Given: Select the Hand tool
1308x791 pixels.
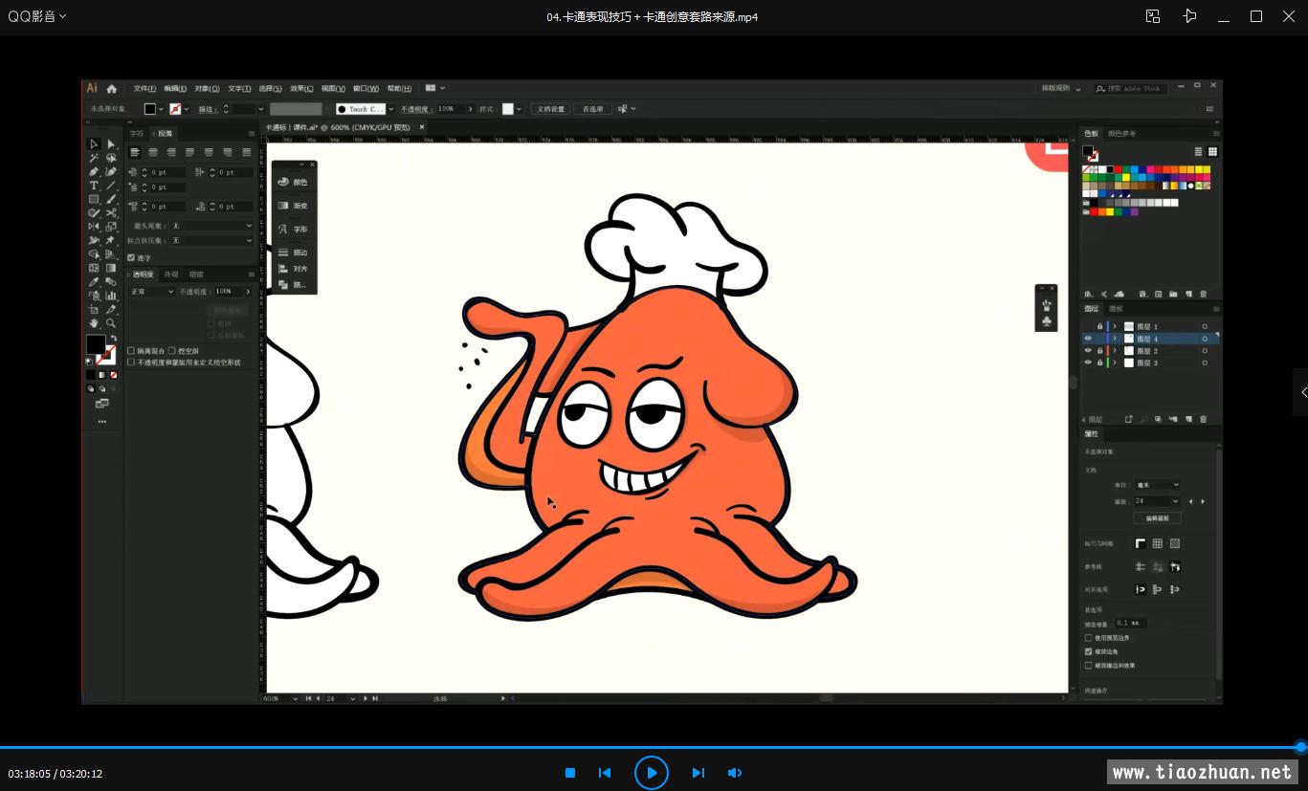Looking at the screenshot, I should 94,323.
